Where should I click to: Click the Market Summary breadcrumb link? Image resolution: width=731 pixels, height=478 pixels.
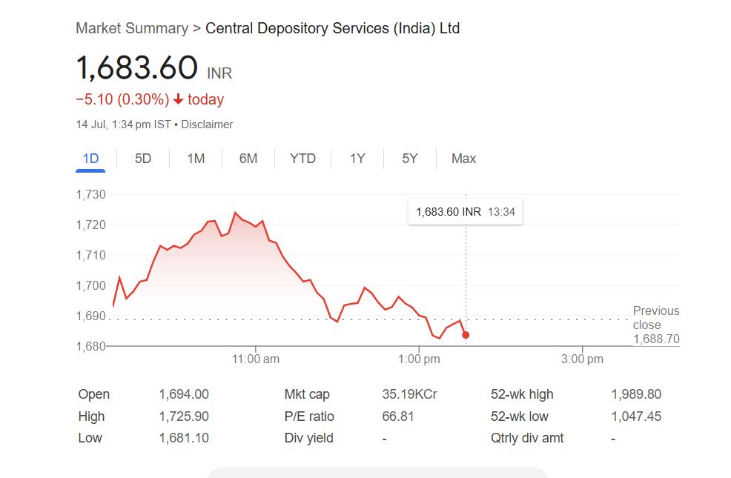[x=131, y=28]
